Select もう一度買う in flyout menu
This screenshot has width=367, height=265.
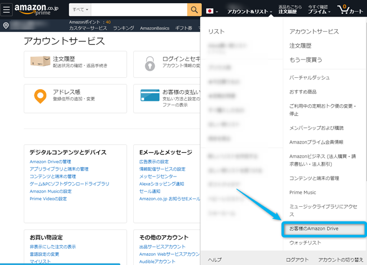point(305,60)
